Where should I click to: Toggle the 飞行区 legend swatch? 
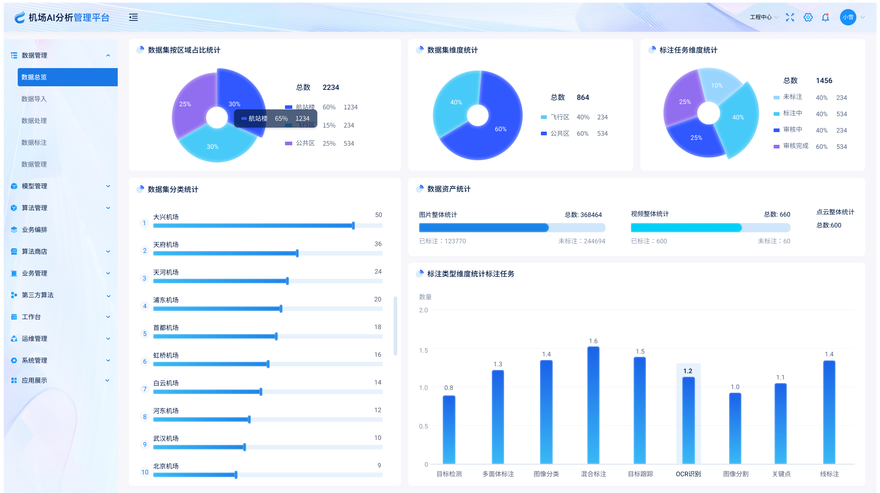(x=544, y=117)
